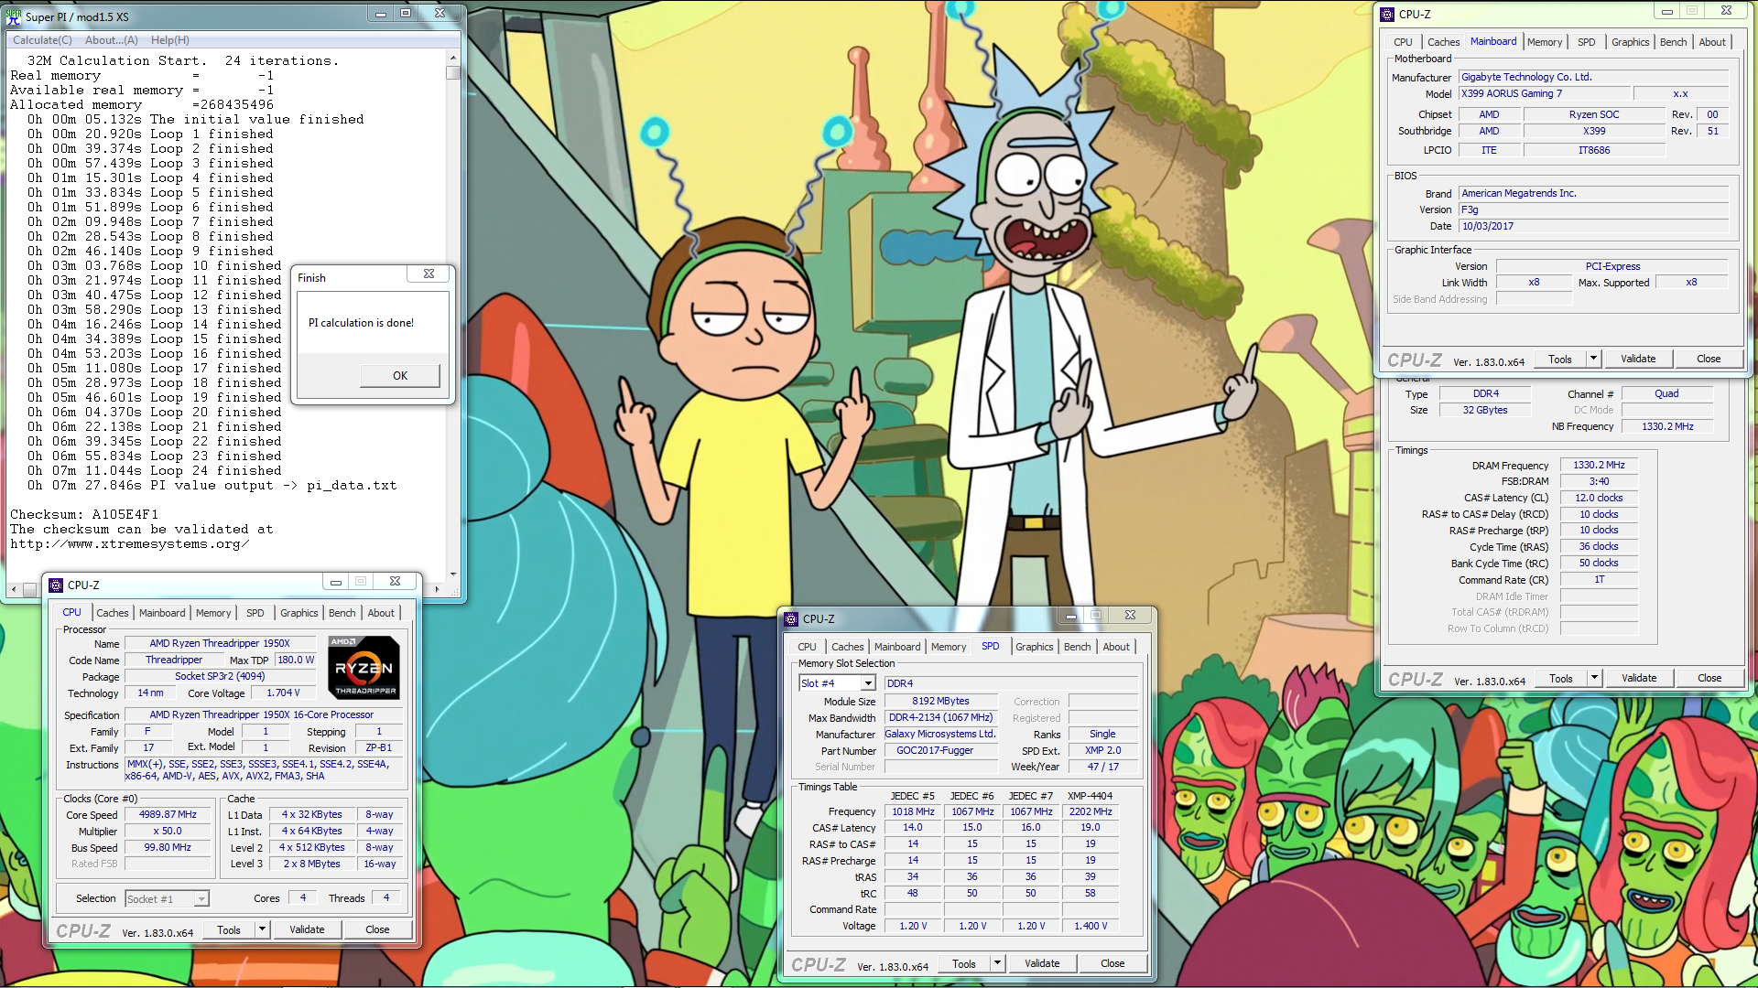
Task: Click the motherboard model X399 AORUS Gaming 7
Action: [x=1546, y=93]
